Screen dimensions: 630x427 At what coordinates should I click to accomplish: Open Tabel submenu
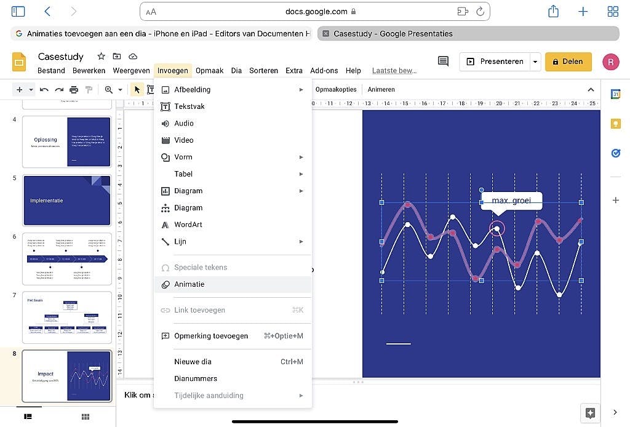click(x=233, y=174)
